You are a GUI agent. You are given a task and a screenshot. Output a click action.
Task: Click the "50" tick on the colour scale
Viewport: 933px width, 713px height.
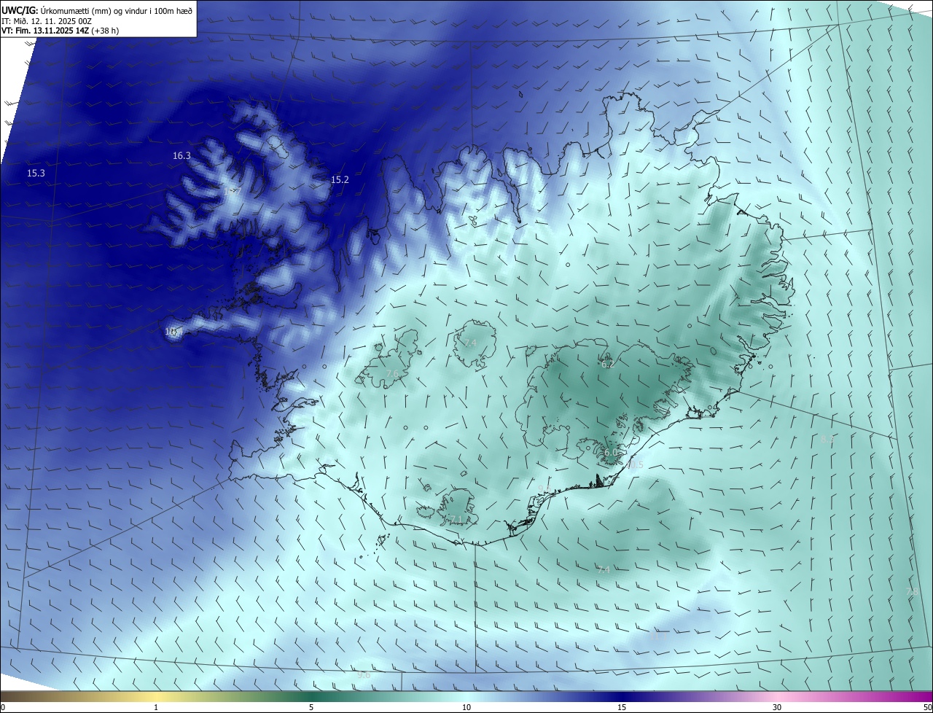tap(927, 707)
